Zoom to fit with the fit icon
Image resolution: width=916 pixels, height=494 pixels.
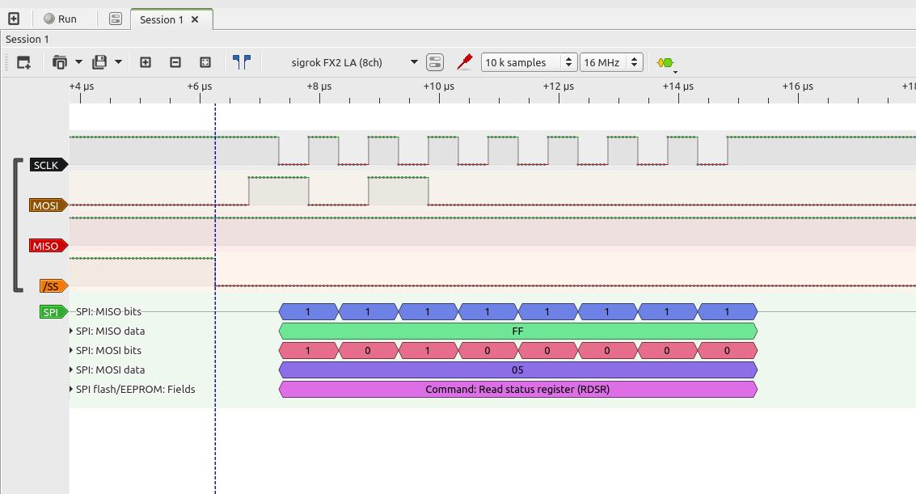(x=205, y=62)
